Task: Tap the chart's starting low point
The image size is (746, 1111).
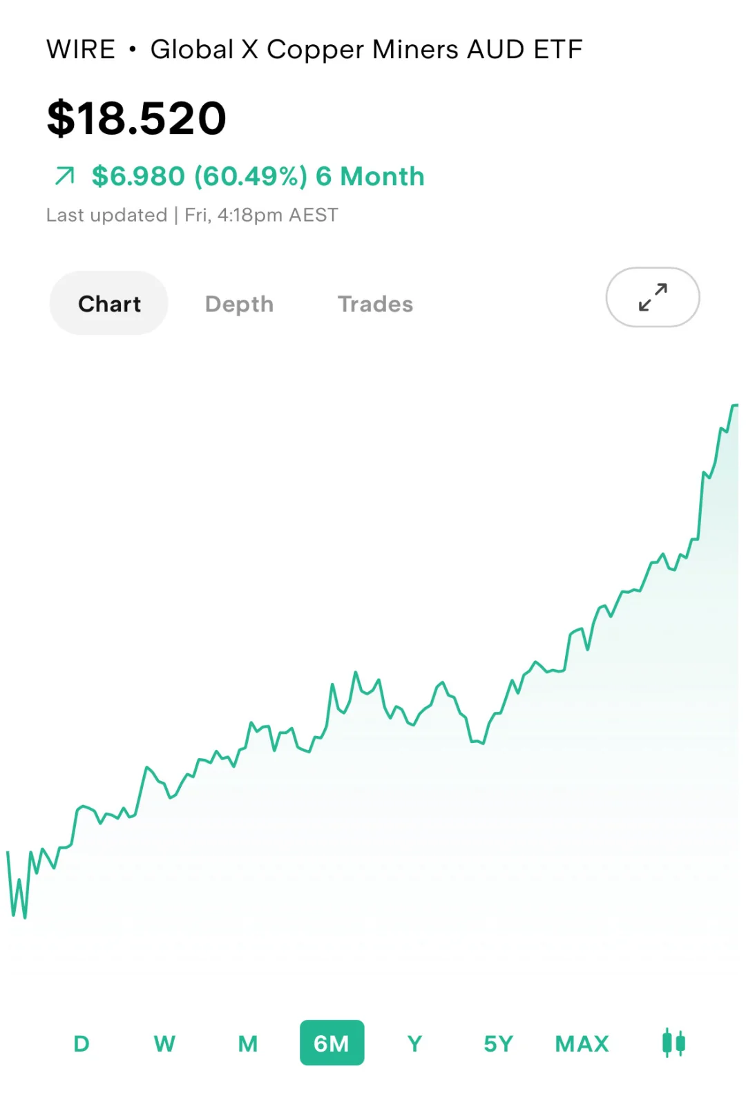Action: (x=24, y=916)
